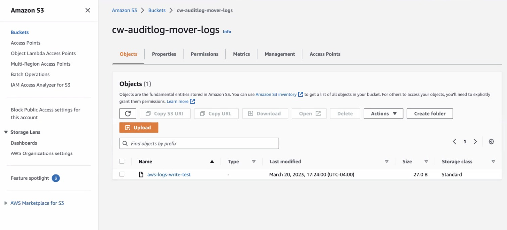Viewport: 507px width, 230px height.
Task: Click the Name column sort arrow
Action: tap(212, 161)
